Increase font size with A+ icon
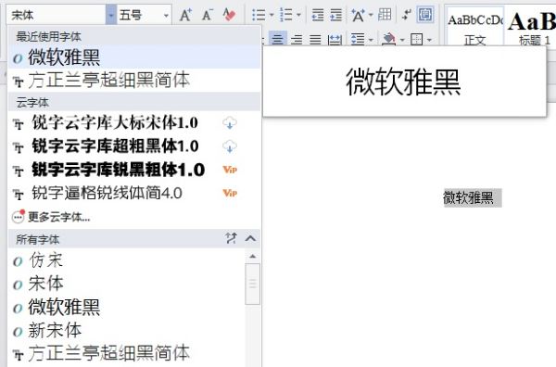Screen dimensions: 556x367 [x=185, y=15]
